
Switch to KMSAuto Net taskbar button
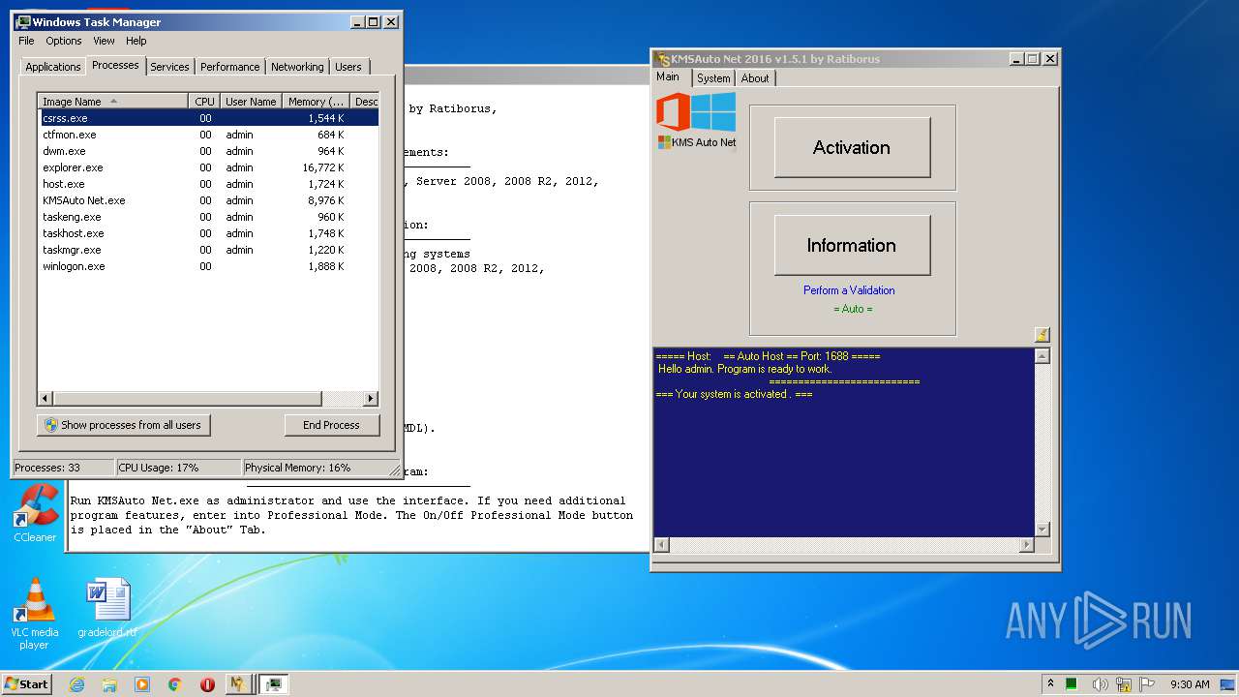pos(238,684)
